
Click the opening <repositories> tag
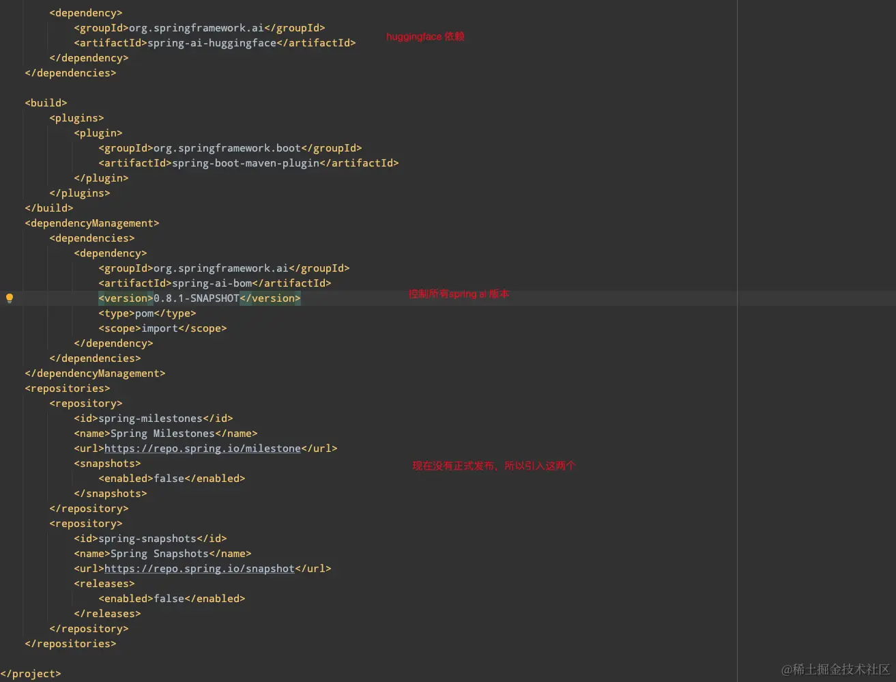click(68, 388)
